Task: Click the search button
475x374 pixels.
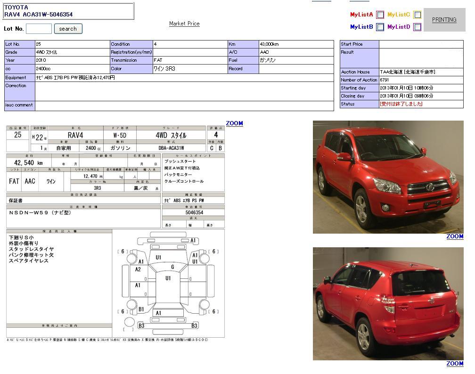Action: pyautogui.click(x=68, y=29)
